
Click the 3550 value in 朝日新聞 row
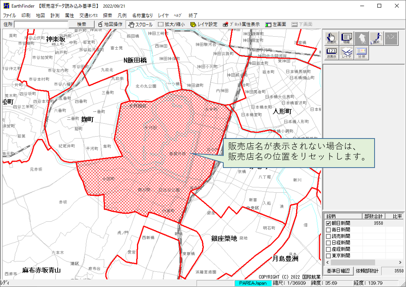[378, 223]
